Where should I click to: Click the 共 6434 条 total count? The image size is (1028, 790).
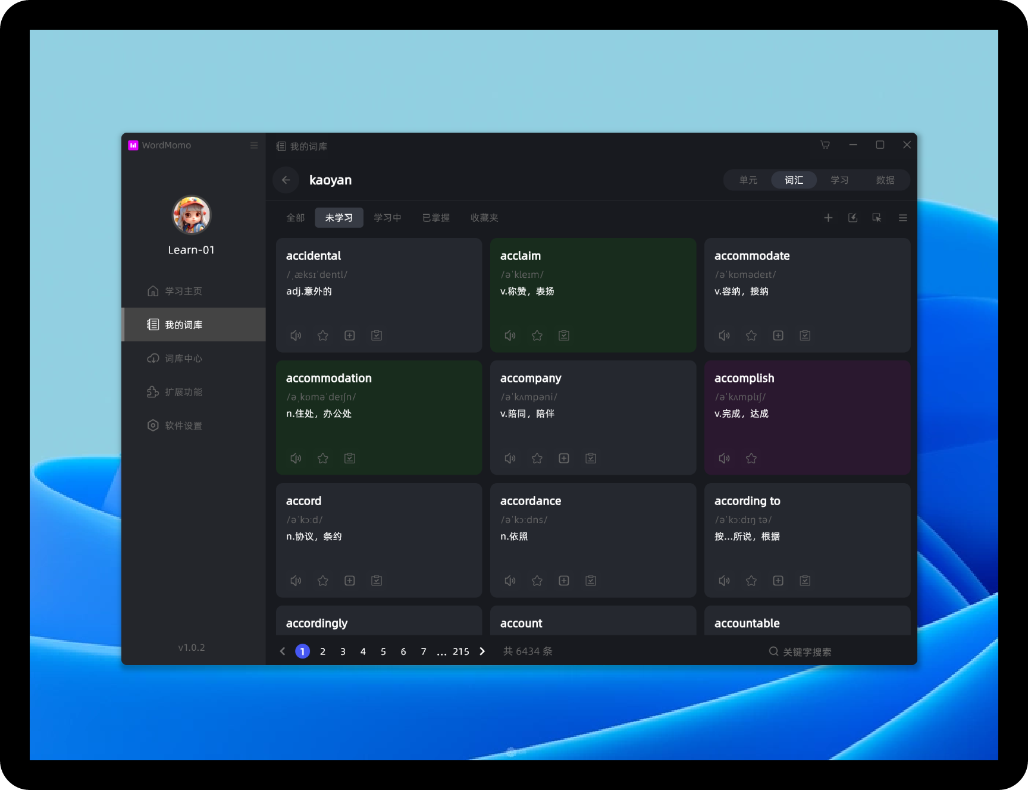(528, 651)
